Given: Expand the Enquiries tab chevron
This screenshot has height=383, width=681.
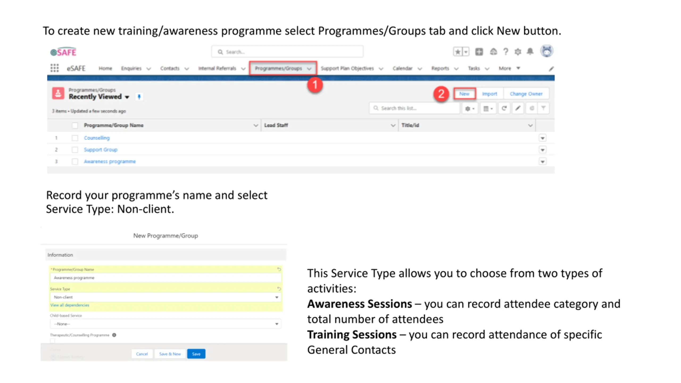Looking at the screenshot, I should tap(149, 69).
